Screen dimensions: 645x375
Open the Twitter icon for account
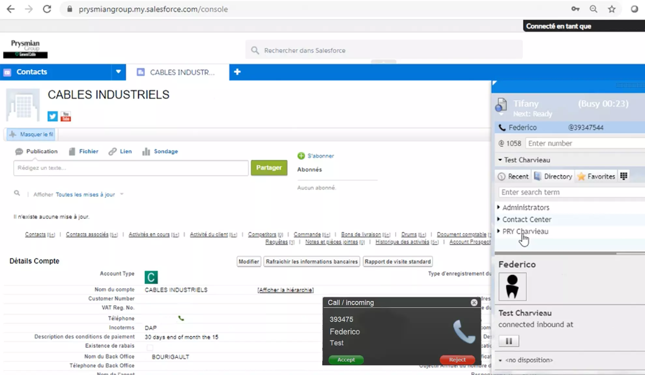52,116
